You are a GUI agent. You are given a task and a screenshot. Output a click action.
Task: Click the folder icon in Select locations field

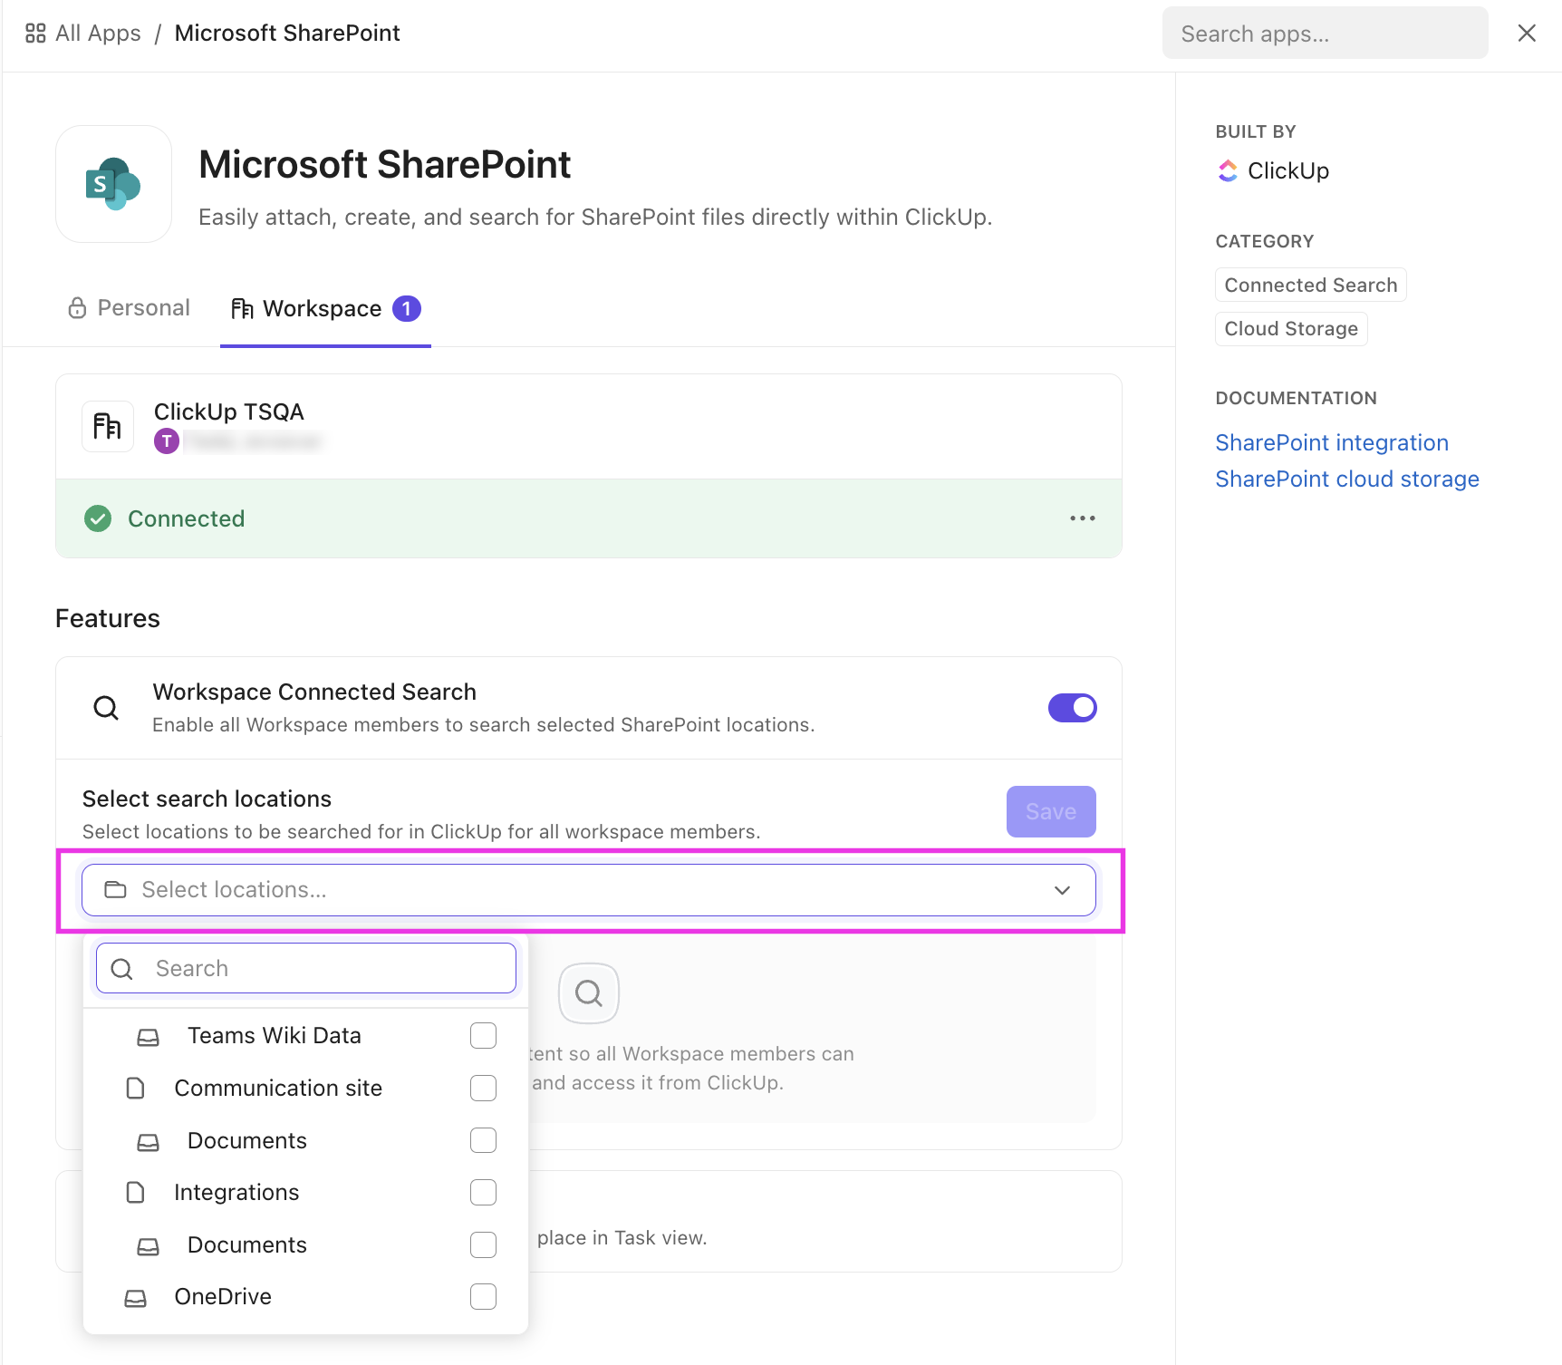pyautogui.click(x=115, y=890)
